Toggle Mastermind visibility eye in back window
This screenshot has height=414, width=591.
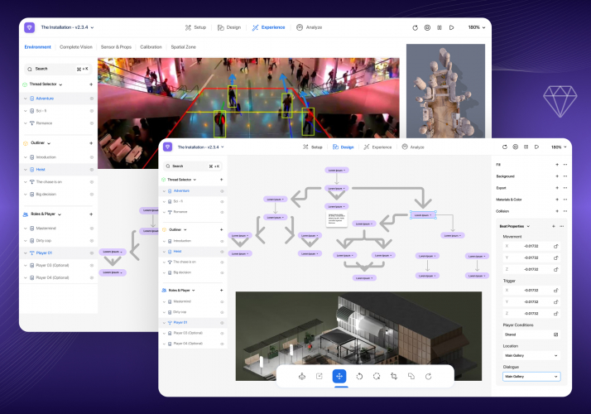point(92,229)
